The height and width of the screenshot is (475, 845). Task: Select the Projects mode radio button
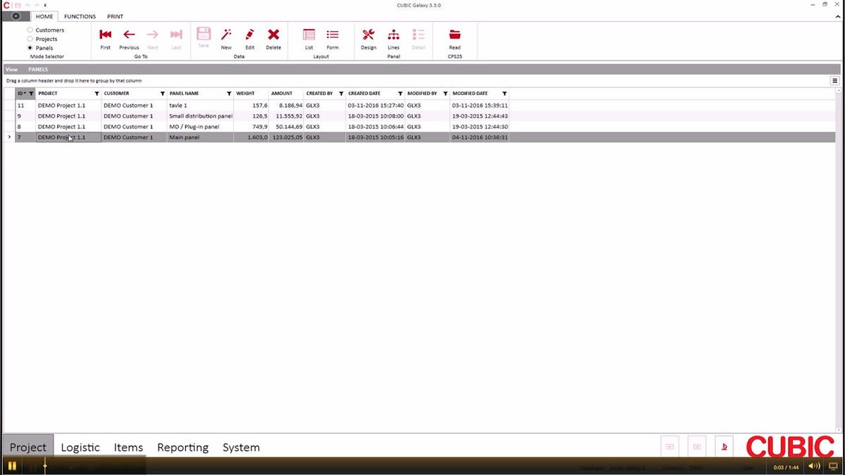pos(30,39)
